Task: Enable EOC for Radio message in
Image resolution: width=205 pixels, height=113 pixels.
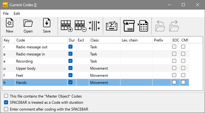Action: tap(174, 54)
